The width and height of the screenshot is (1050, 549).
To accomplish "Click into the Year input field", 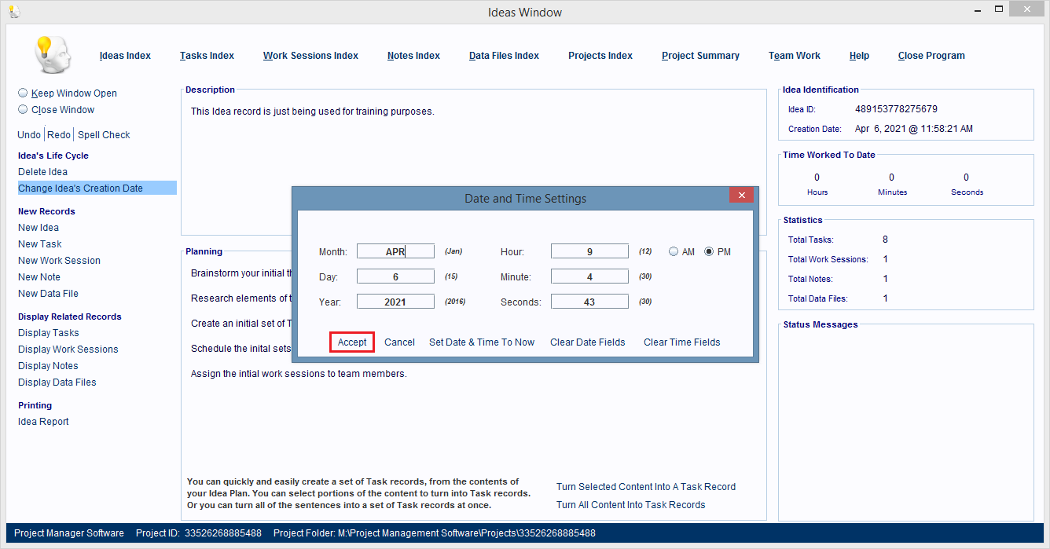I will (395, 302).
